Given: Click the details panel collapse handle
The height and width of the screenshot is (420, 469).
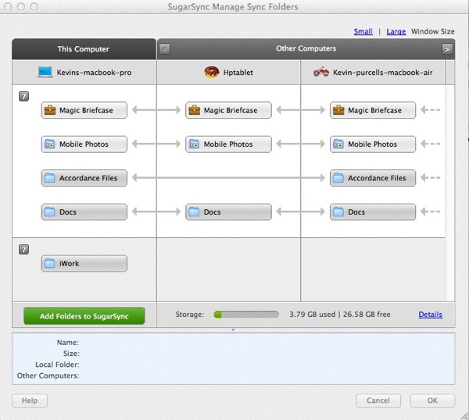Looking at the screenshot, I should coord(233,329).
